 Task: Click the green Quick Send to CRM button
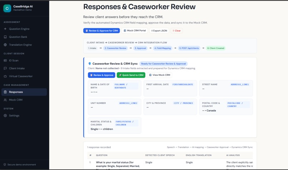(131, 75)
